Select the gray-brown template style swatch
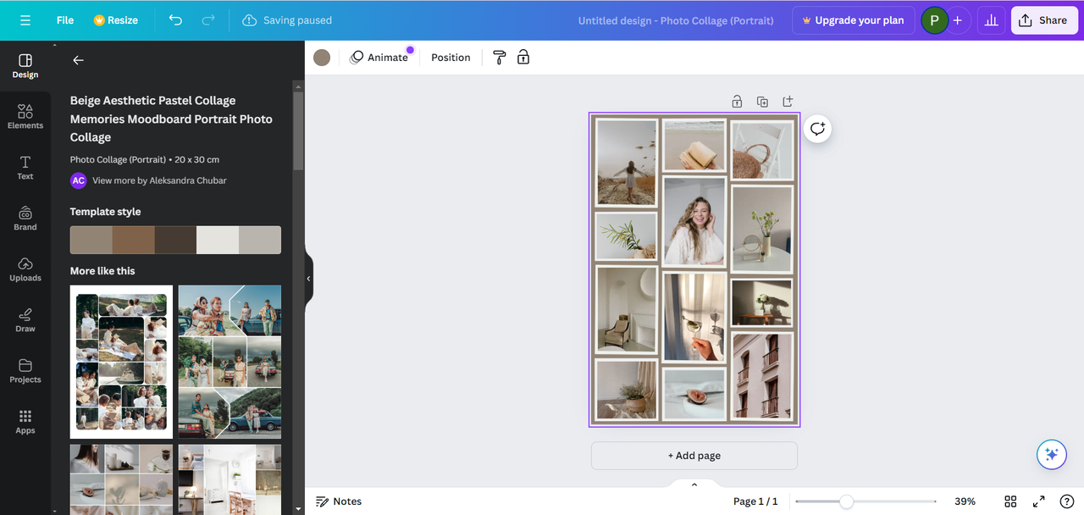Viewport: 1084px width, 515px height. tap(91, 240)
